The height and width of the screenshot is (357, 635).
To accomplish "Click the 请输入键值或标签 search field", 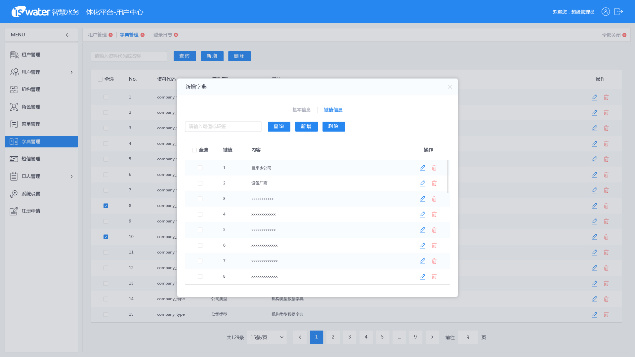I will pos(223,127).
